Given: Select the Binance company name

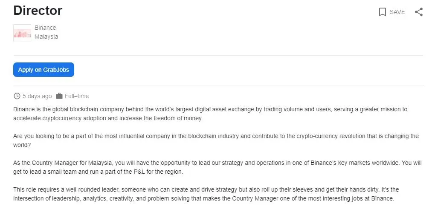Looking at the screenshot, I should [45, 28].
